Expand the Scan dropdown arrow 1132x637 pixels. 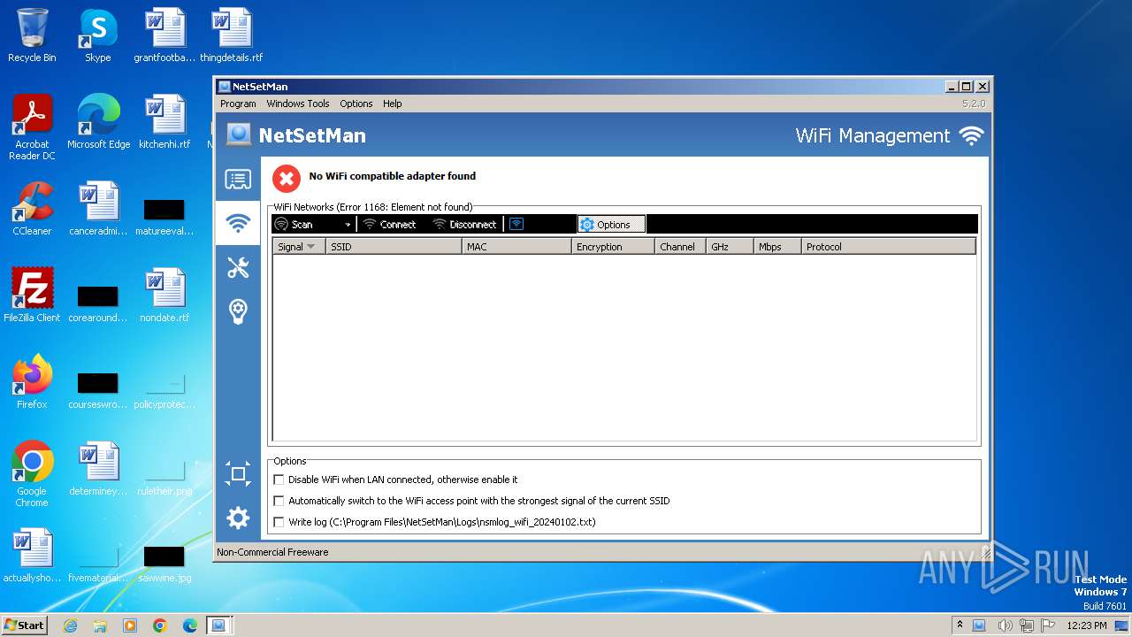click(x=348, y=225)
